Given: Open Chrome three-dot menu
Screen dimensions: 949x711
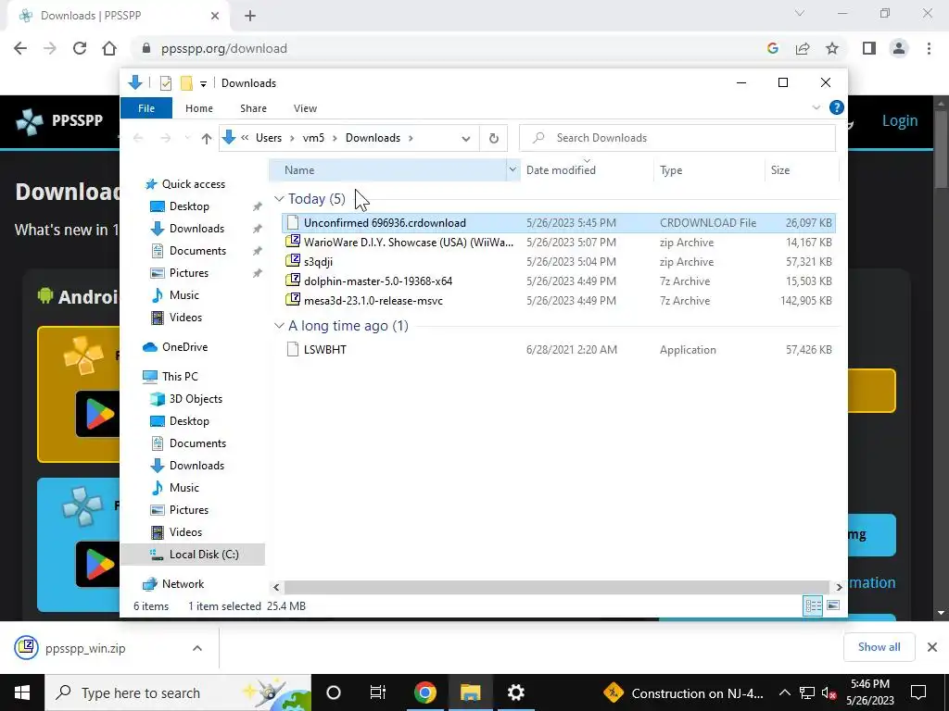Looking at the screenshot, I should (x=929, y=48).
